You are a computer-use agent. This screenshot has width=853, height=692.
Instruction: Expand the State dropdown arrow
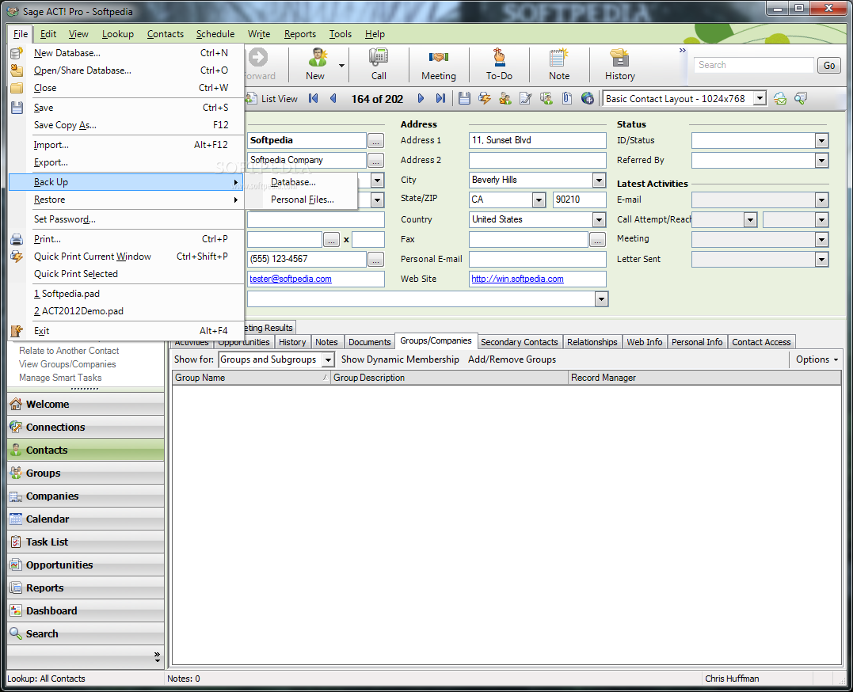tap(539, 200)
